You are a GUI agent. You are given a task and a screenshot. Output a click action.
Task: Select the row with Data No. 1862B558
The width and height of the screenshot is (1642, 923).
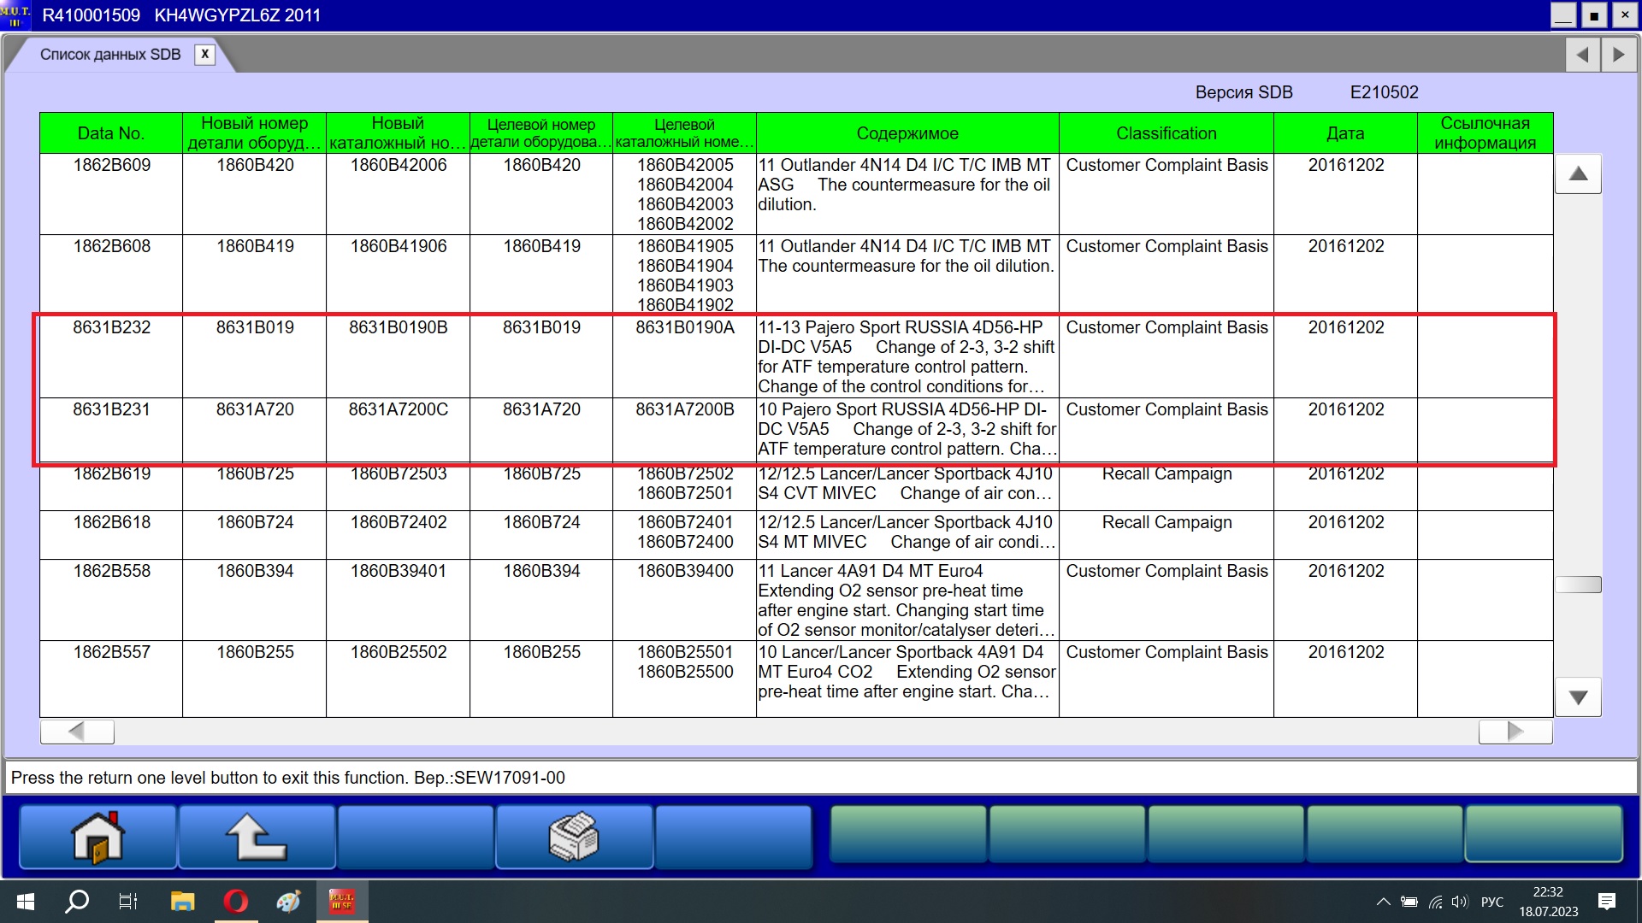click(111, 571)
